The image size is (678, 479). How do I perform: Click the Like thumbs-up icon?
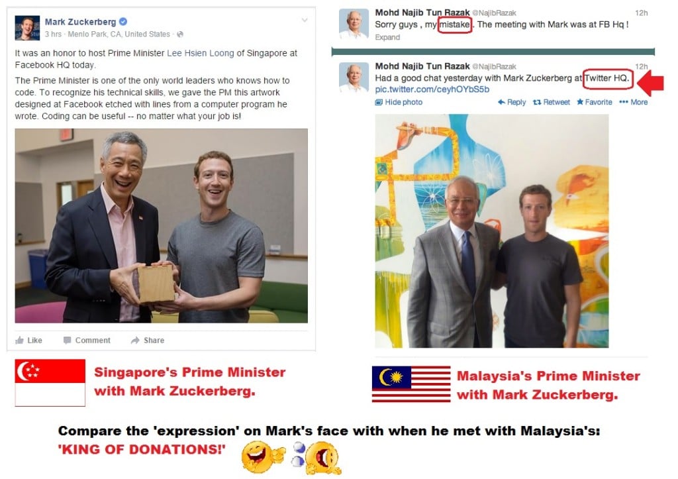click(19, 340)
